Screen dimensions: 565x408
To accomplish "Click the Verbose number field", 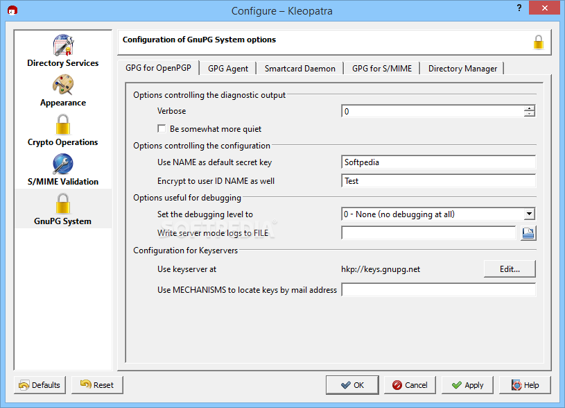I will coord(433,111).
